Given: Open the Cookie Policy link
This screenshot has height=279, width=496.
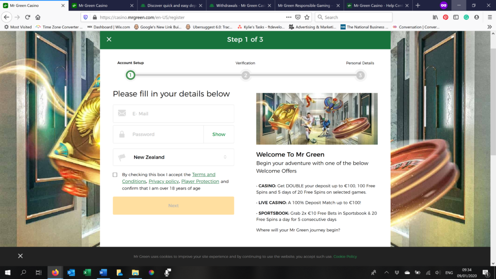Looking at the screenshot, I should coord(345,257).
